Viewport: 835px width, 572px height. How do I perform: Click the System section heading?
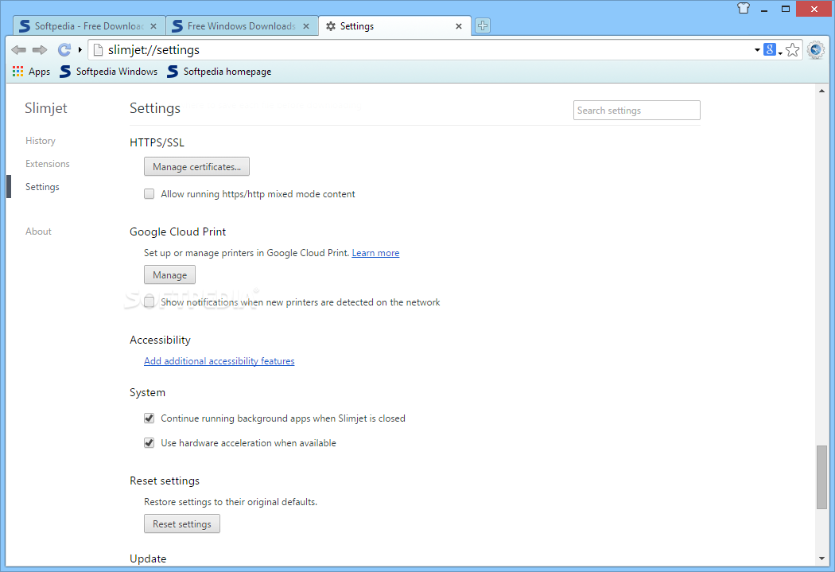point(147,392)
